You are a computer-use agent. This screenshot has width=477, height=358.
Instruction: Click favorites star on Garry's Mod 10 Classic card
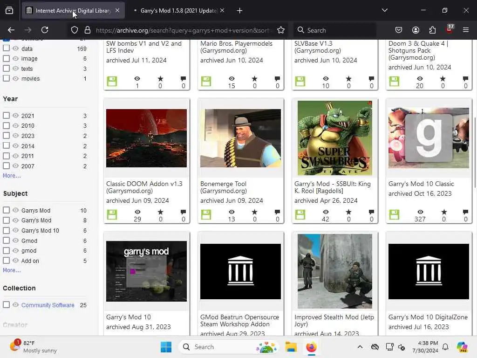click(x=444, y=212)
